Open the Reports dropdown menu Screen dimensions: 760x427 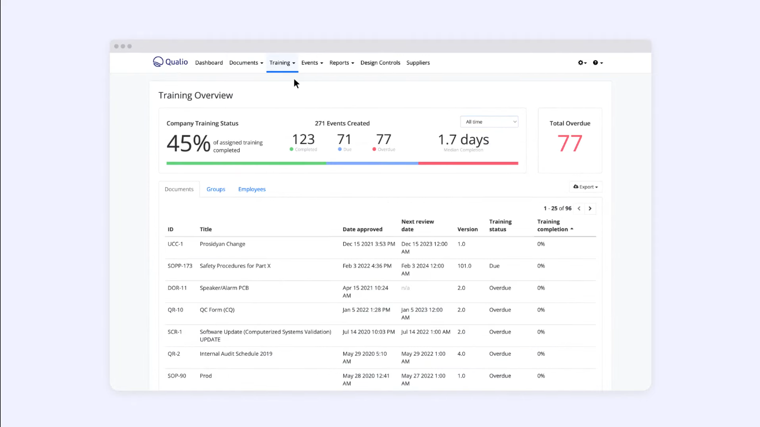(x=342, y=63)
